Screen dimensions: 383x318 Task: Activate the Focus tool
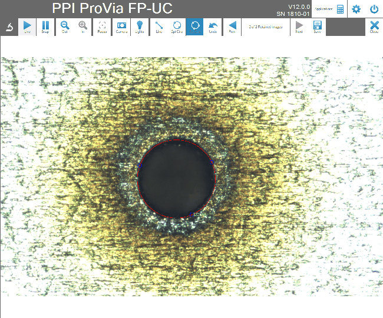[102, 27]
